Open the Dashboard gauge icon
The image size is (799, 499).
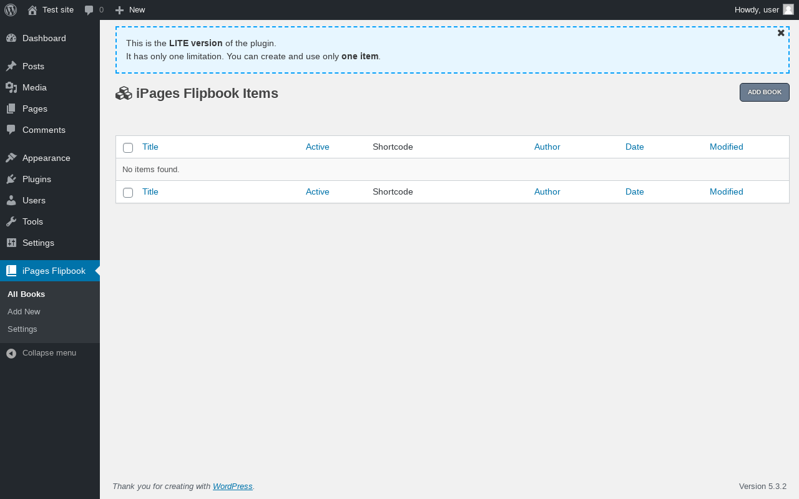11,38
